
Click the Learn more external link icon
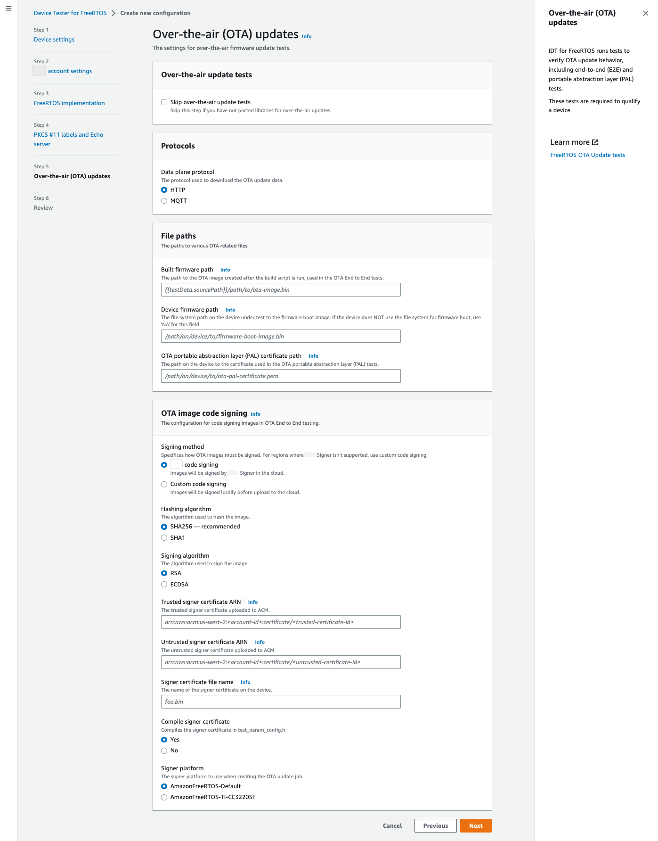[x=595, y=142]
